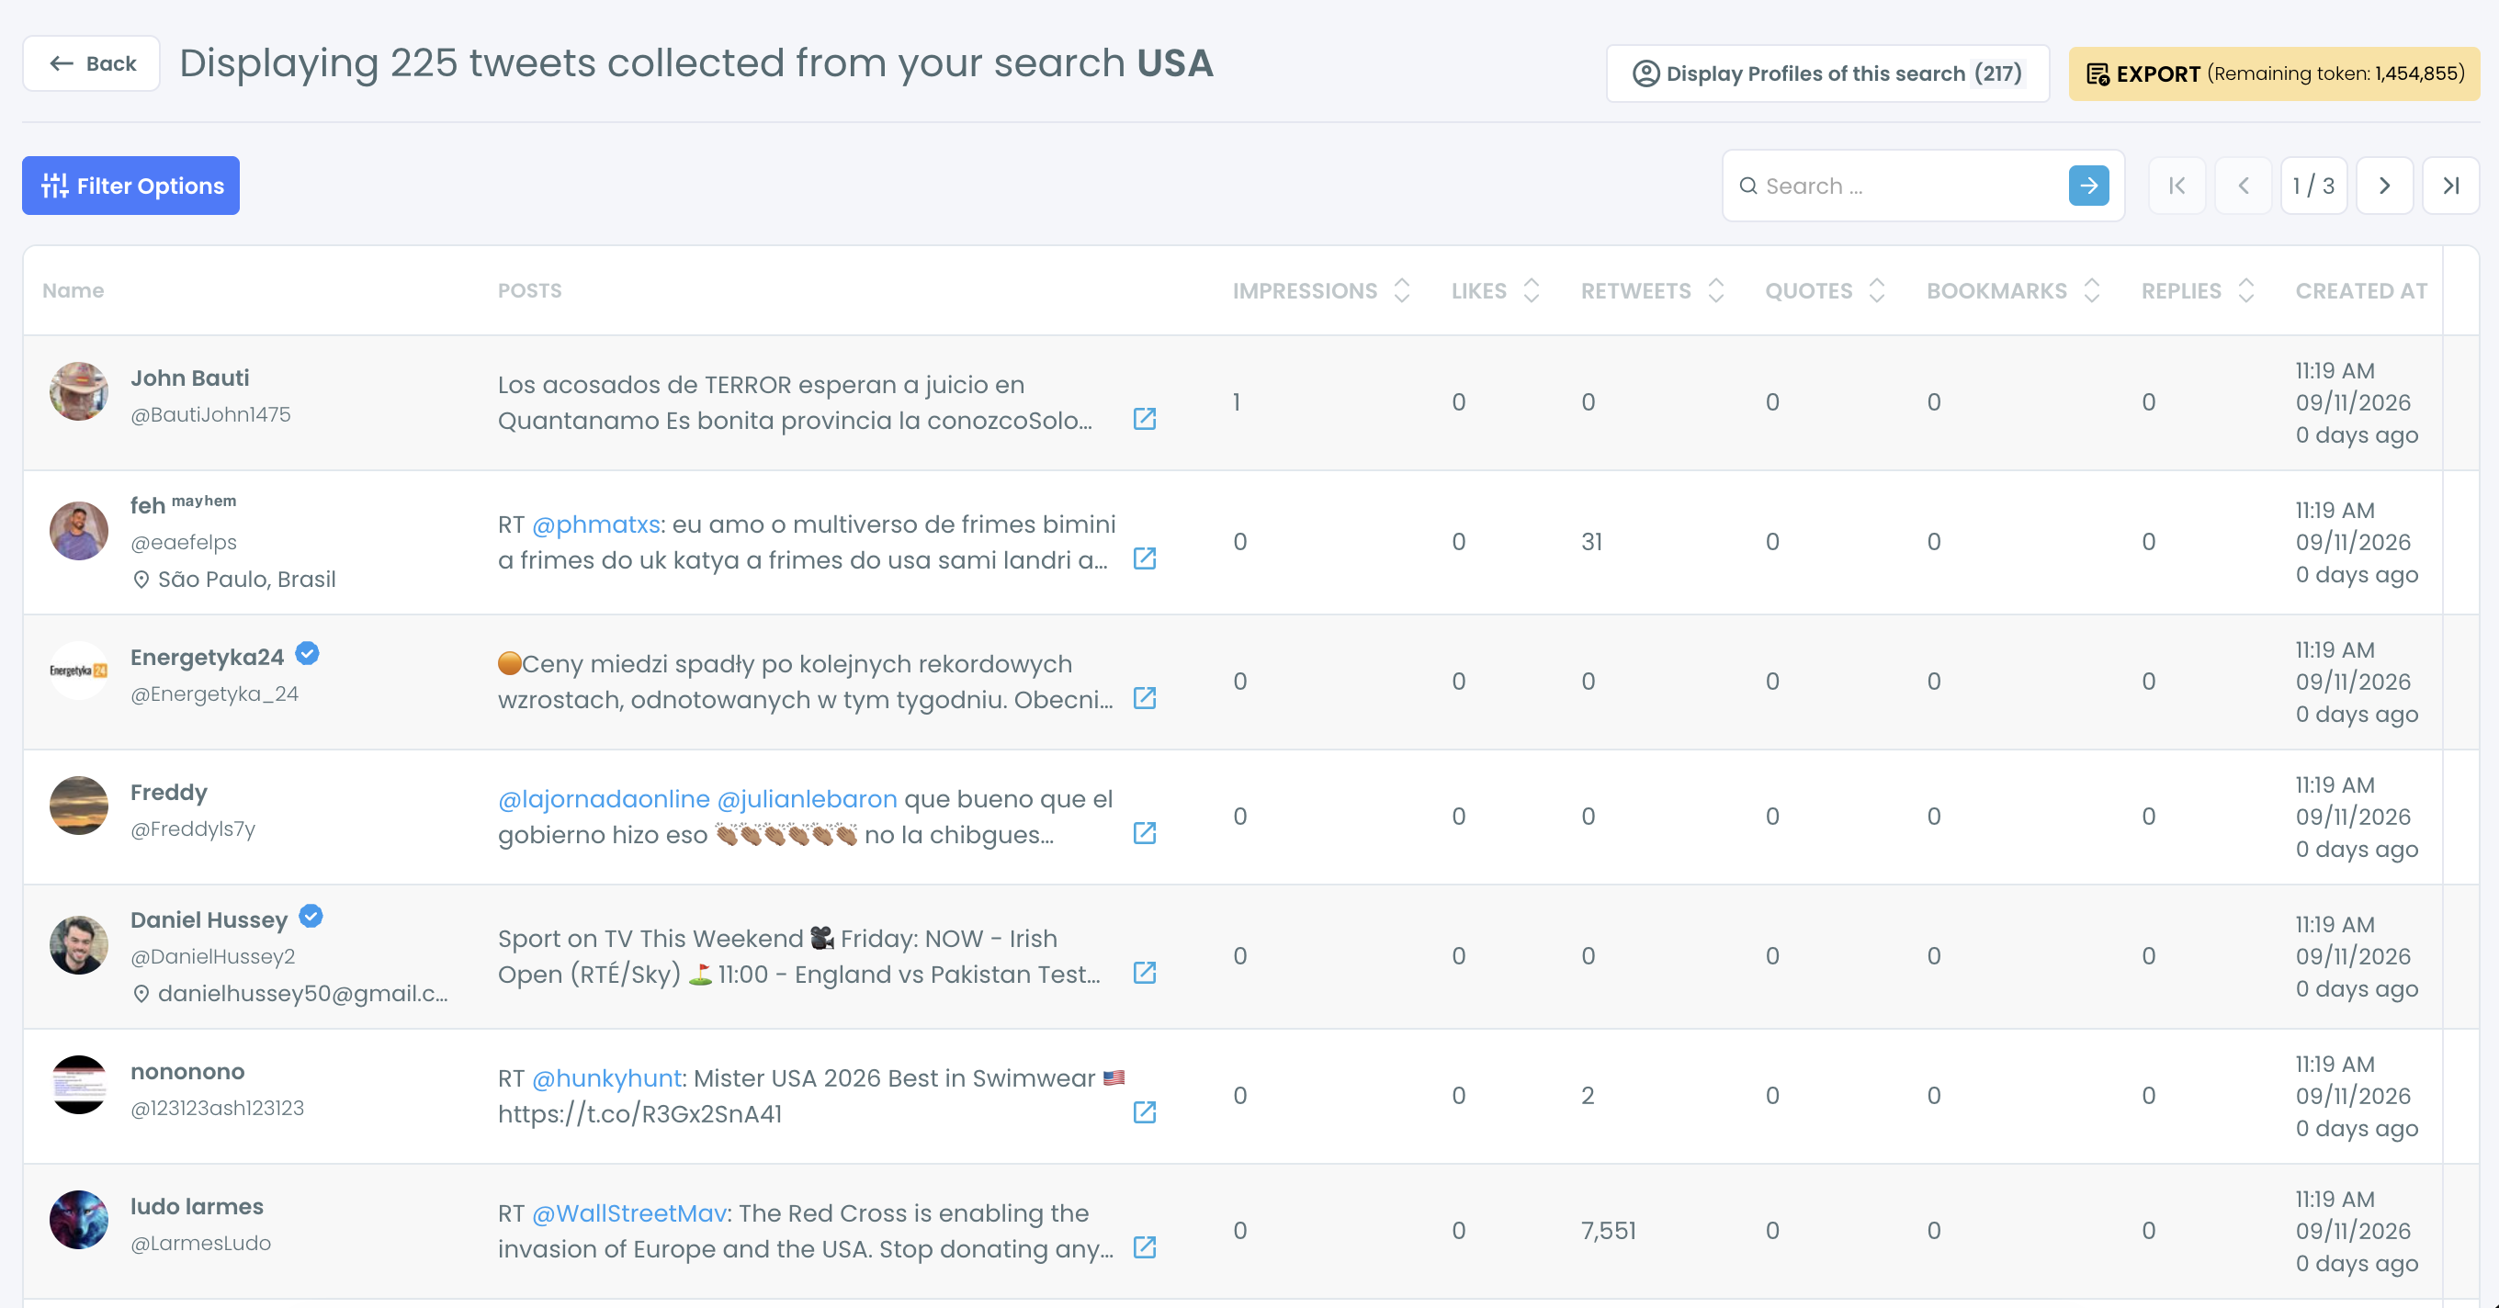Screen dimensions: 2499x1308
Task: Open @lajornadaonline mention link
Action: 604,799
